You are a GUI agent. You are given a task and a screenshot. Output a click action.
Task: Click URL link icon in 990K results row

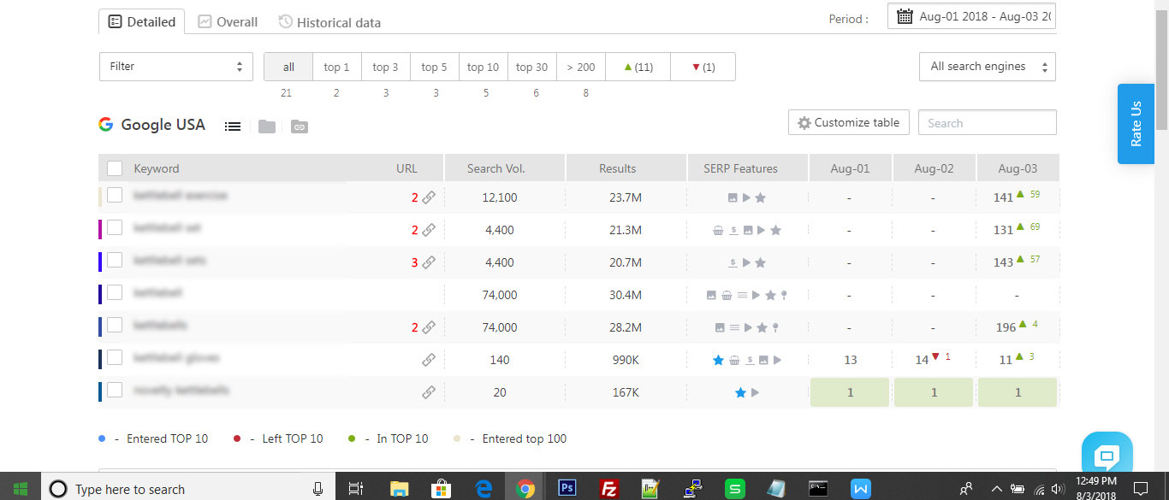pos(429,360)
